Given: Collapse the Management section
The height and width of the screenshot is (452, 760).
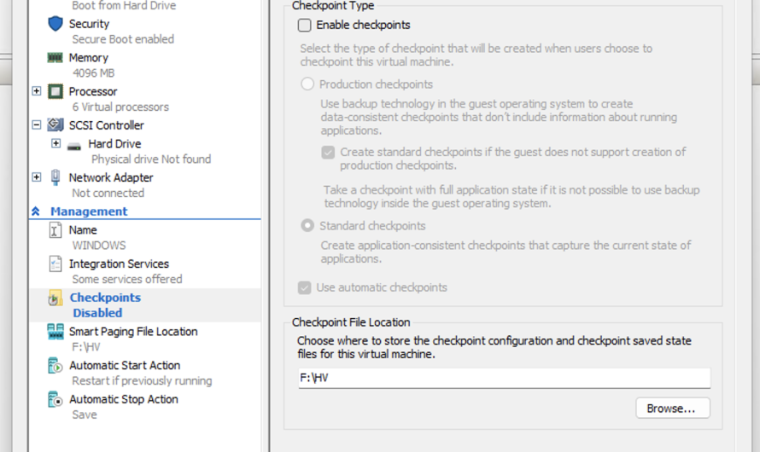Looking at the screenshot, I should pos(36,212).
